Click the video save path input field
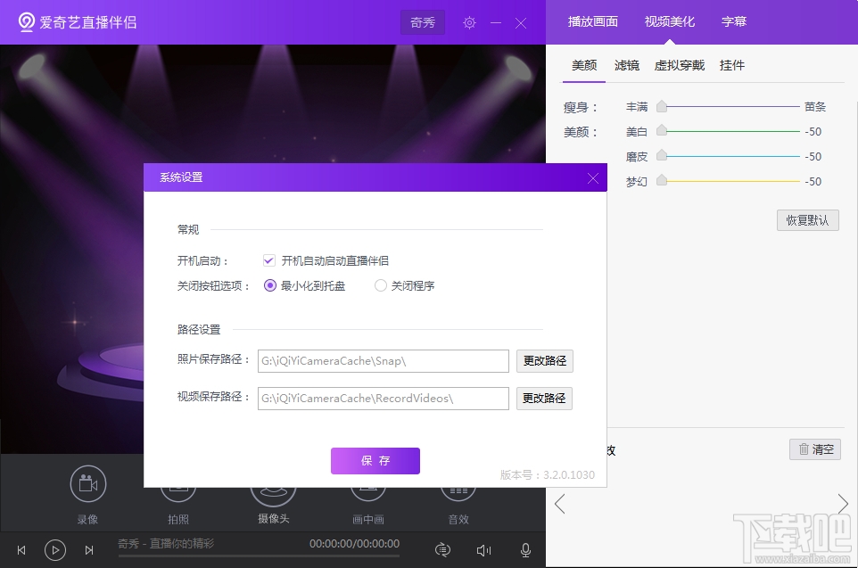This screenshot has width=858, height=568. point(383,398)
